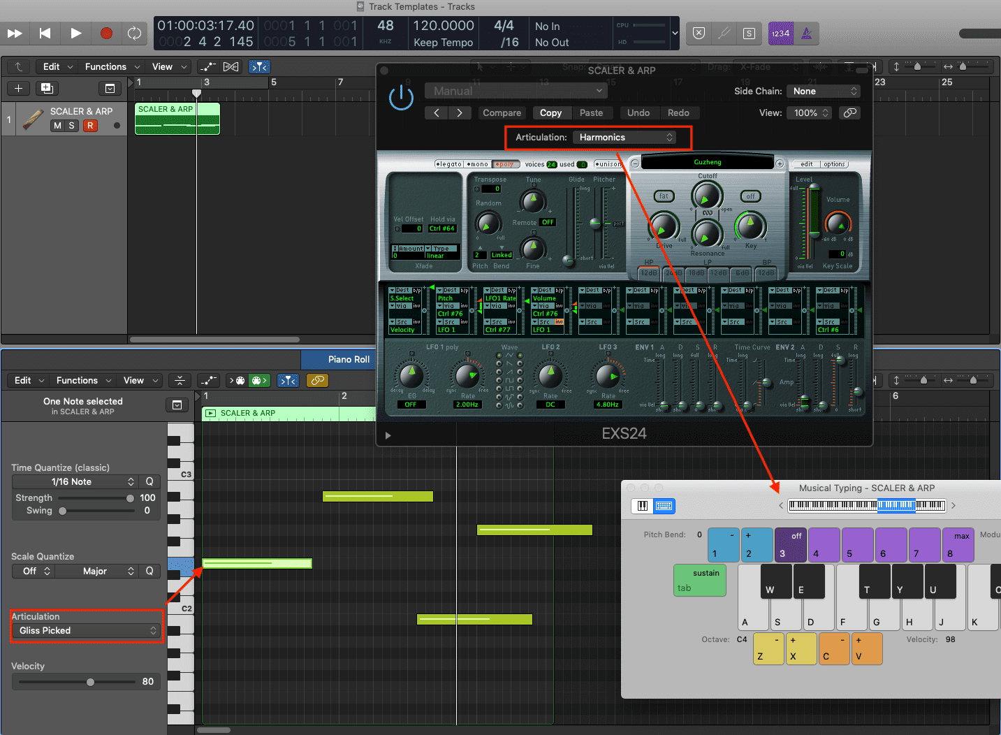The width and height of the screenshot is (1001, 735).
Task: Open Tracks area Edit menu
Action: [57, 66]
